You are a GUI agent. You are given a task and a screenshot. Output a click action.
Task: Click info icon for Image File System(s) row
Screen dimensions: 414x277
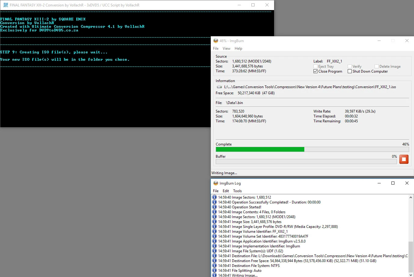coord(214,251)
